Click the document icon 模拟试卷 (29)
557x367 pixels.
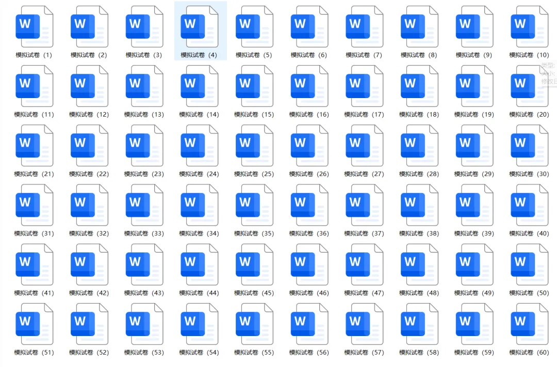(x=475, y=146)
